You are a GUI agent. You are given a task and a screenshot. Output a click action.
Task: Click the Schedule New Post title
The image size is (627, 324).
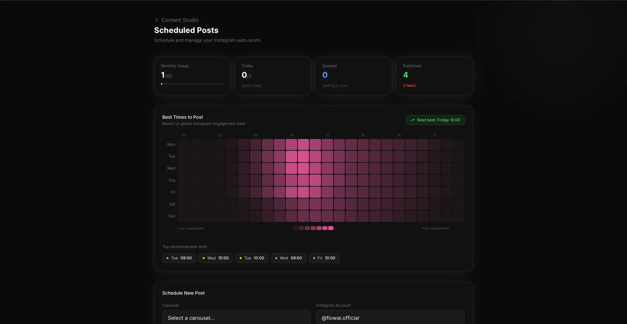coord(184,293)
